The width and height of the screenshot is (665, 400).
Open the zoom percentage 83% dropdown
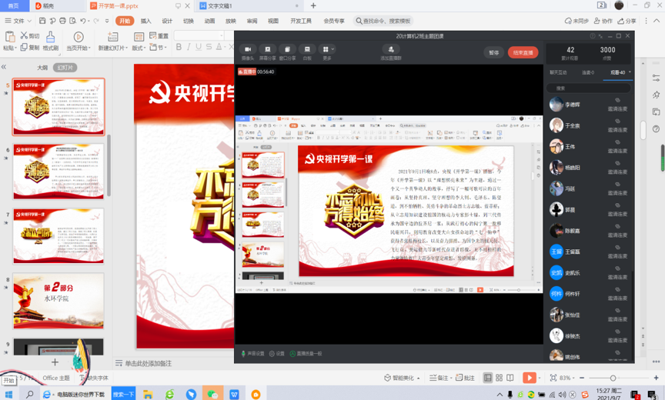tap(566, 378)
